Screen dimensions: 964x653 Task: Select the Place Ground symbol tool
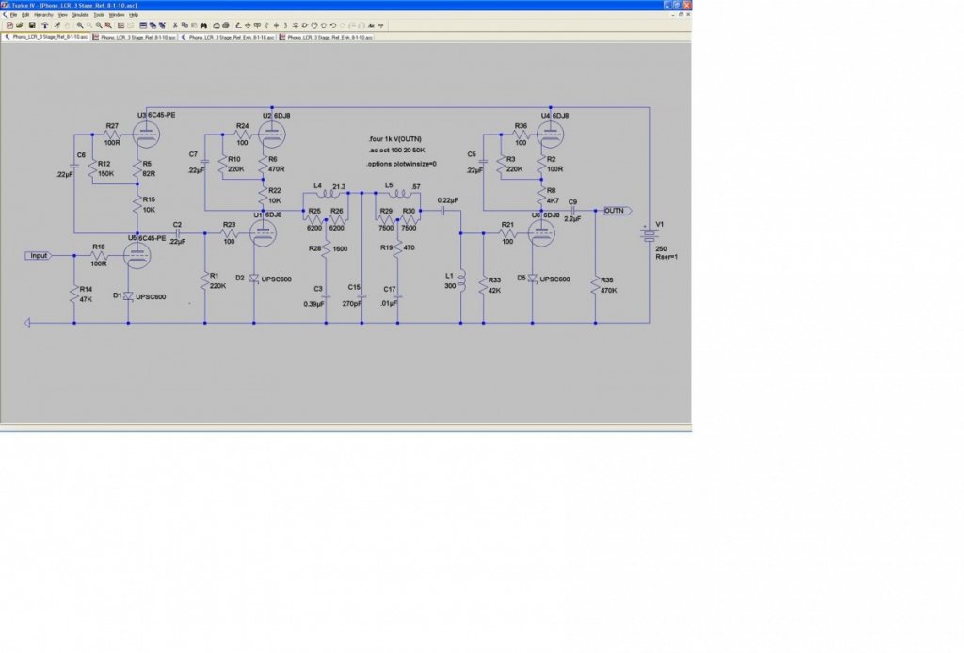point(248,25)
